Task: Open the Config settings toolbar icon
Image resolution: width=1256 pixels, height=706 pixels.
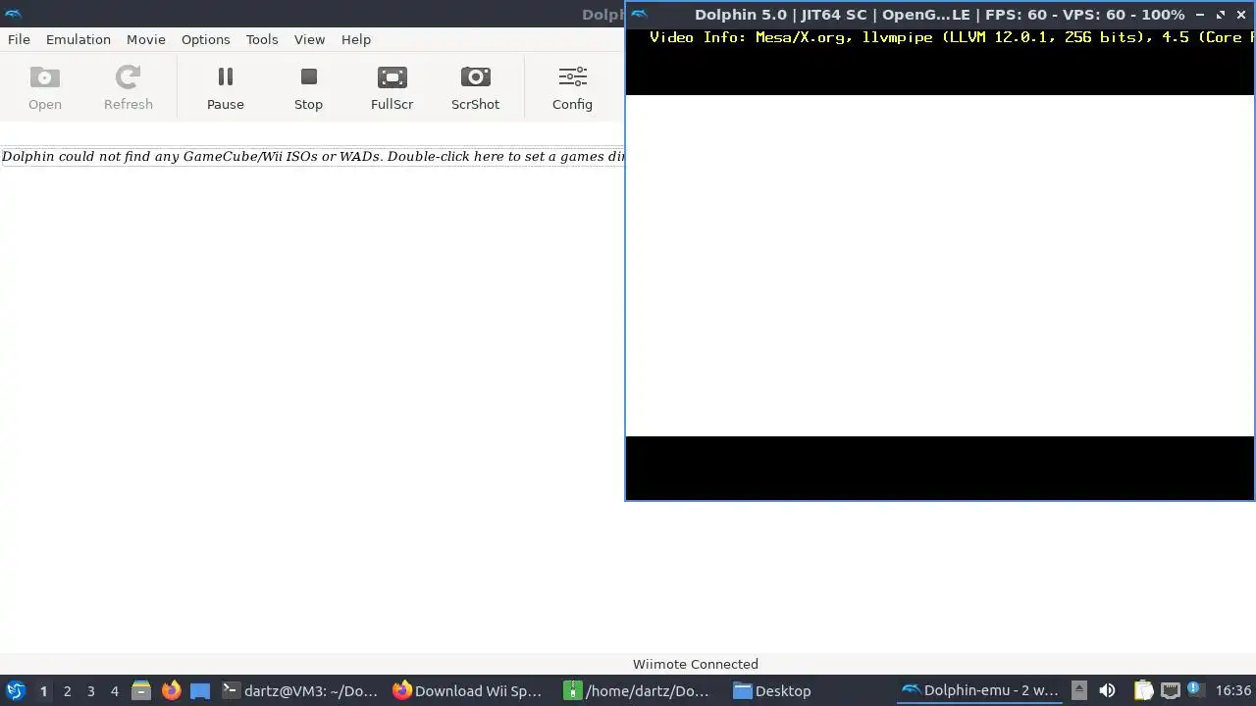Action: coord(572,87)
